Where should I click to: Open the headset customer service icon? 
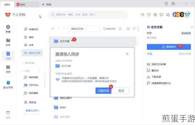pyautogui.click(x=142, y=15)
